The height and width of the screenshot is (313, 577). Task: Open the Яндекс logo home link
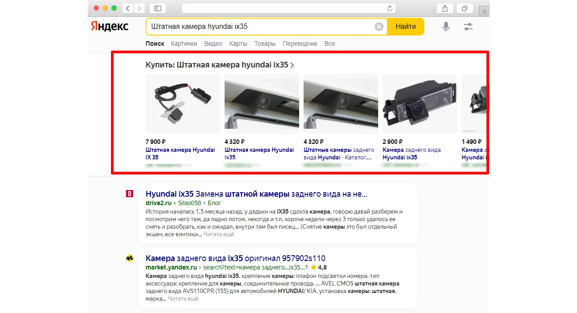pos(110,26)
